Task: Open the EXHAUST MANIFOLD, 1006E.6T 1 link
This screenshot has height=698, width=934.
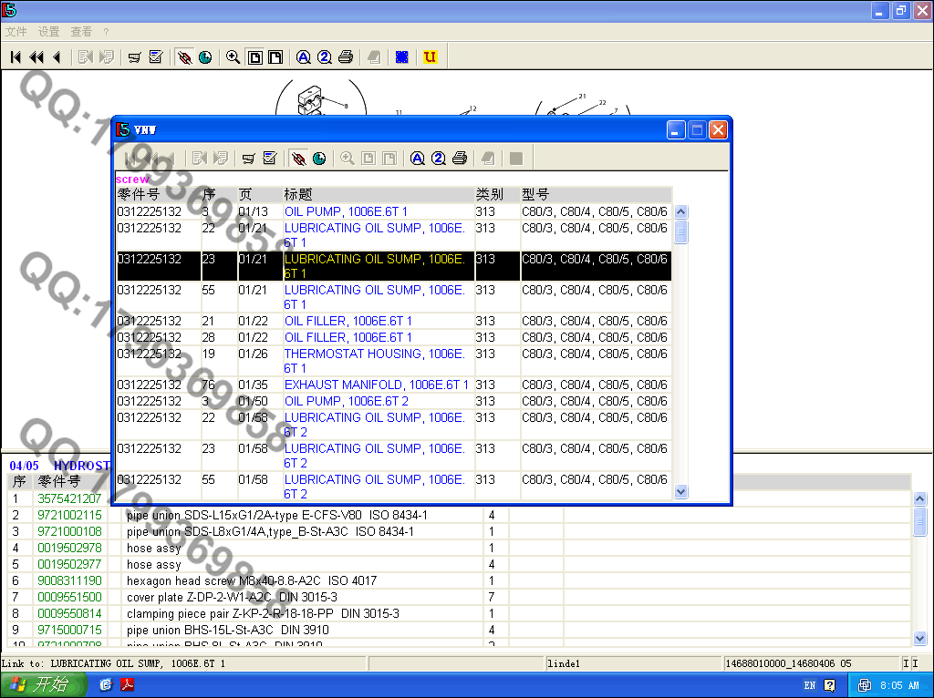Action: click(x=376, y=385)
